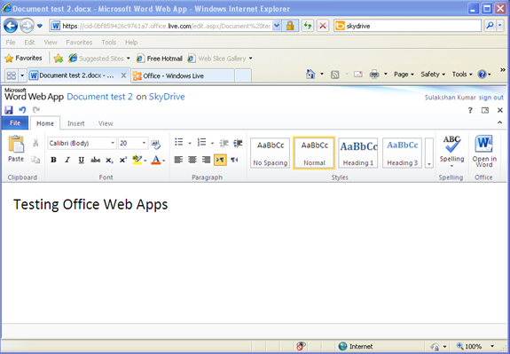
Task: Apply the No Spacing style
Action: click(270, 153)
